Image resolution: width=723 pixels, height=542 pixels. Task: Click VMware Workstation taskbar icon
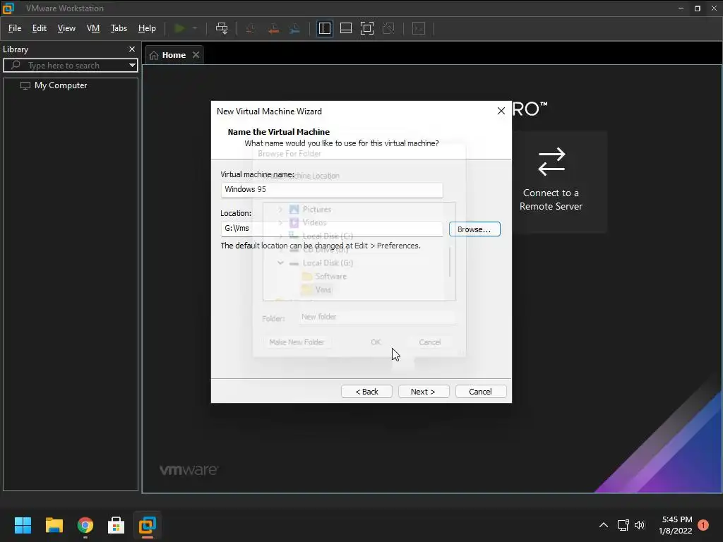point(148,525)
